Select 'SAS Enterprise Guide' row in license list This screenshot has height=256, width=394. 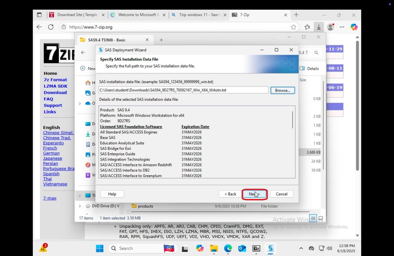click(x=118, y=154)
